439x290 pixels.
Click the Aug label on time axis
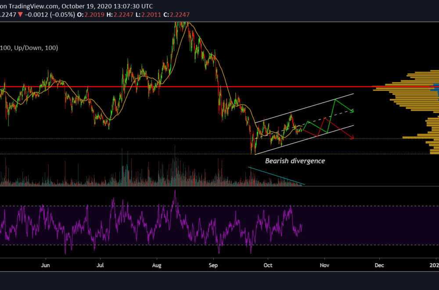[157, 265]
